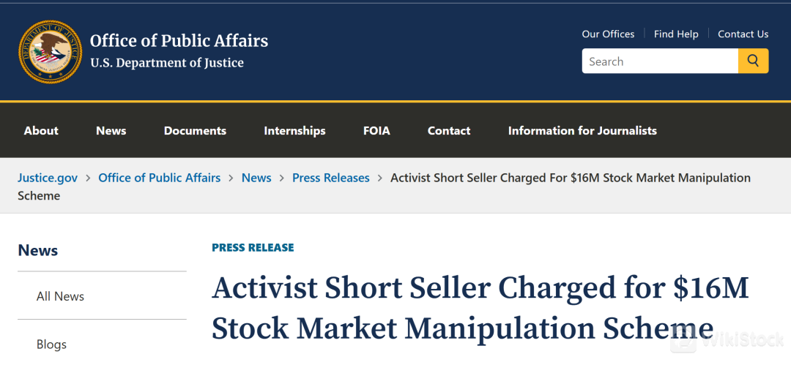Viewport: 791px width, 365px height.
Task: Go to Find Help page
Action: point(676,34)
